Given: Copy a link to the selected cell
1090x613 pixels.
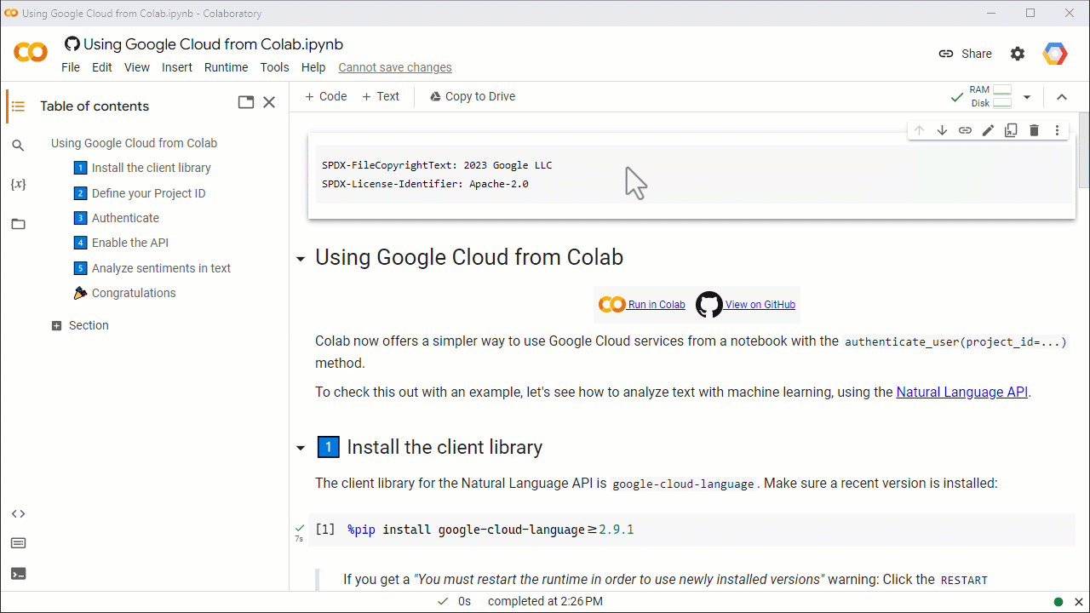Looking at the screenshot, I should point(965,129).
